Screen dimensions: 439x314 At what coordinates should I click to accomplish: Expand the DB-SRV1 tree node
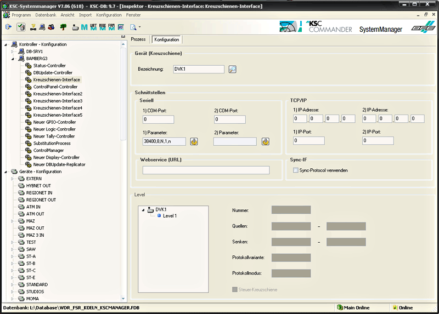pyautogui.click(x=13, y=52)
